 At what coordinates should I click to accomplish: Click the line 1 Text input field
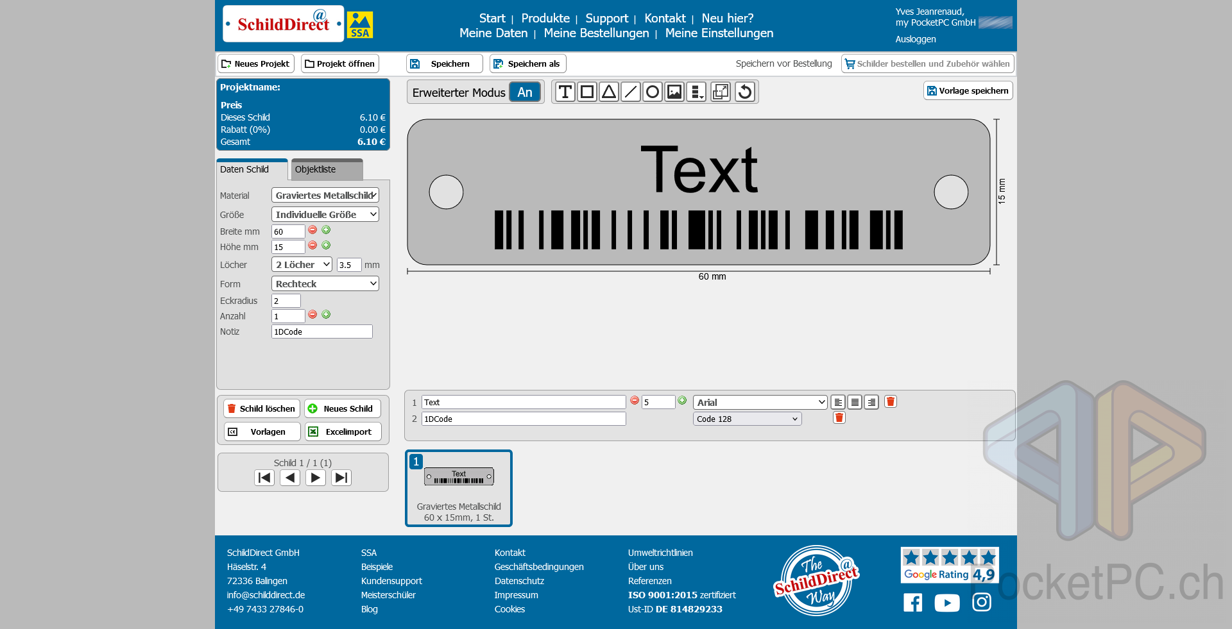tap(524, 402)
